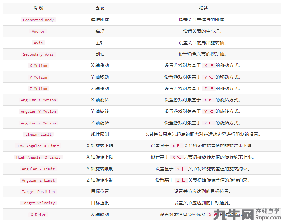
Task: Click description '设置关节应达到的目标位置。'
Action: tap(202, 191)
